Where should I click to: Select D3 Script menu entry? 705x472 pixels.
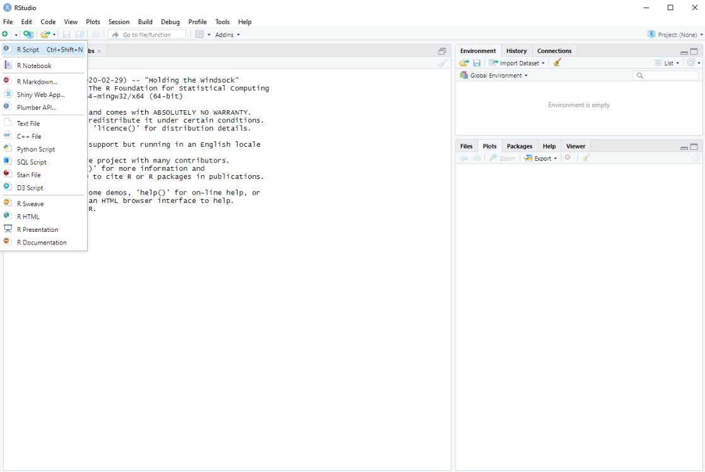(x=43, y=188)
